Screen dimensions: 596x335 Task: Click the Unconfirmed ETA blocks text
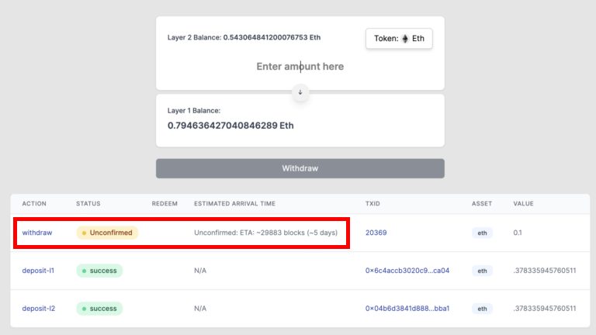pyautogui.click(x=265, y=233)
